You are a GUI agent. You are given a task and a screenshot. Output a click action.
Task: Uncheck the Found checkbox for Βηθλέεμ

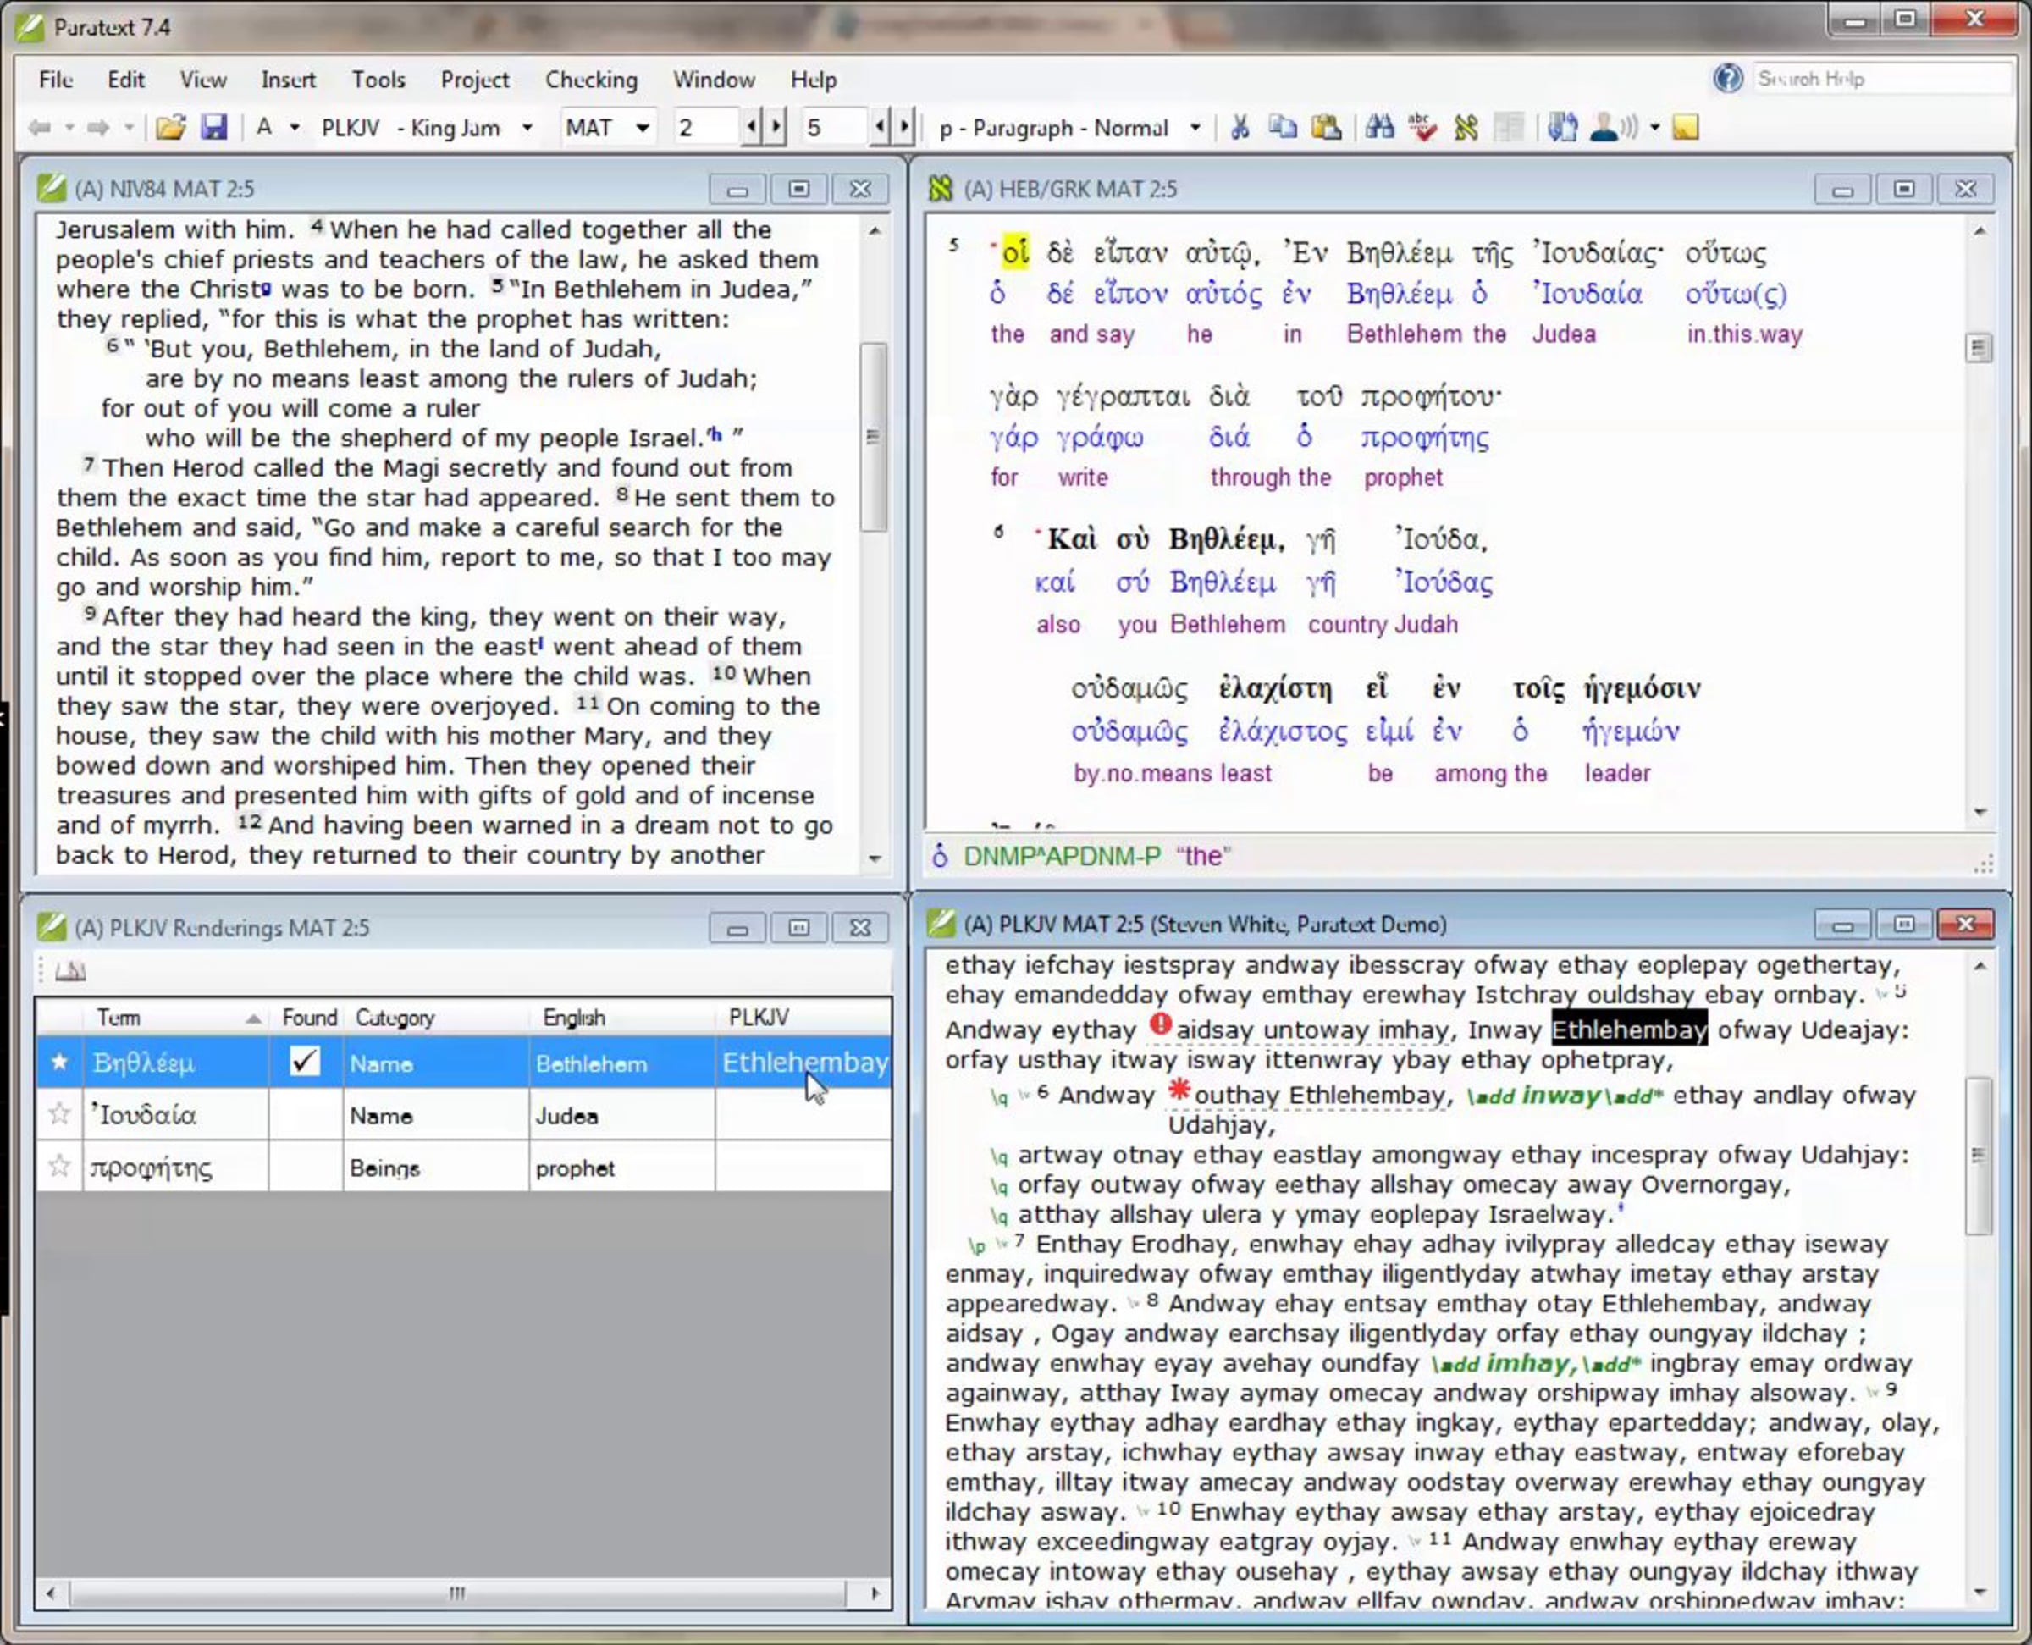coord(304,1062)
